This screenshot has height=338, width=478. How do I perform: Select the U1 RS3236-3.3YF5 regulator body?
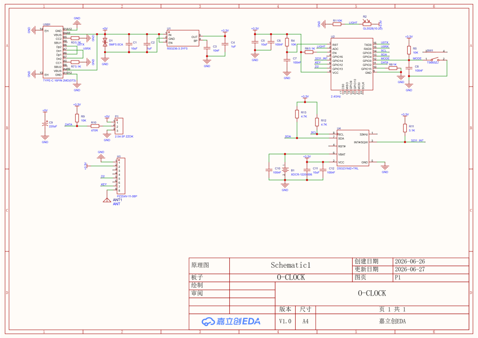click(x=183, y=38)
